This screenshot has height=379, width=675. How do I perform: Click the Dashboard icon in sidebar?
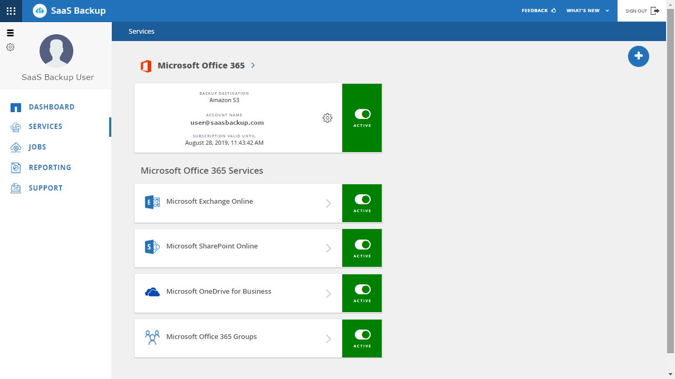(x=16, y=107)
